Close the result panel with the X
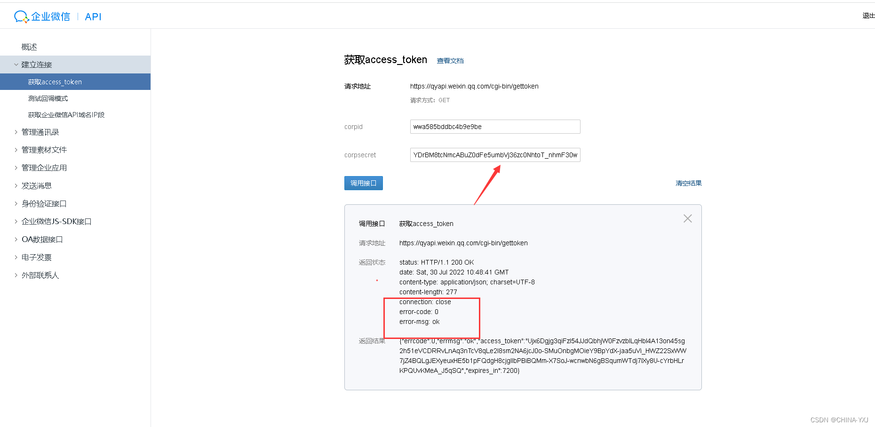 click(x=688, y=218)
